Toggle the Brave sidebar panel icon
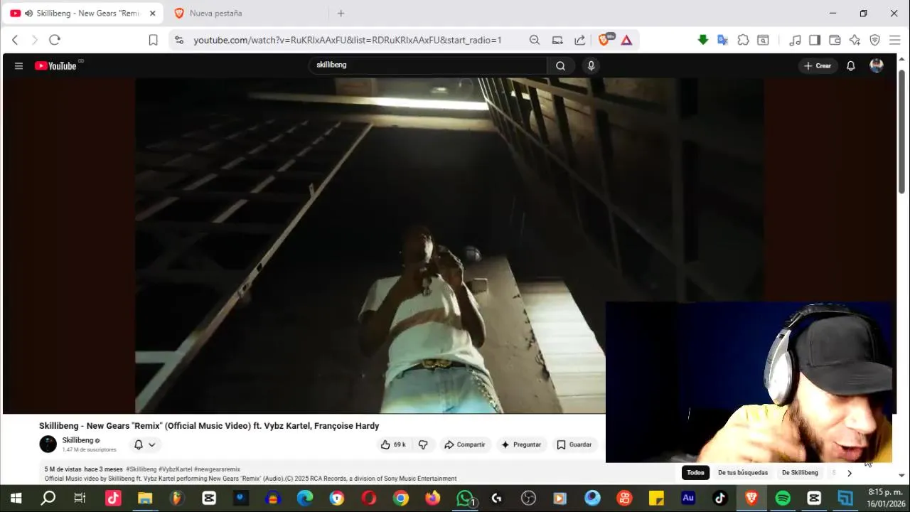This screenshot has width=910, height=512. tap(815, 40)
